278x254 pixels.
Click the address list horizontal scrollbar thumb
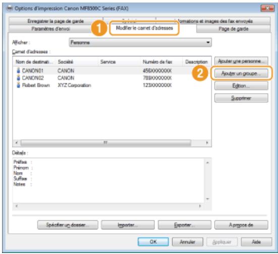point(105,143)
